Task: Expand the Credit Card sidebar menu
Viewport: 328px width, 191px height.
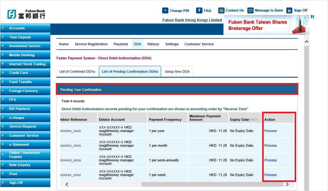Action: tap(25, 73)
